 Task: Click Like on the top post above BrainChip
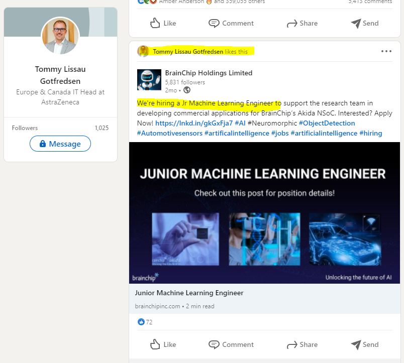point(163,23)
